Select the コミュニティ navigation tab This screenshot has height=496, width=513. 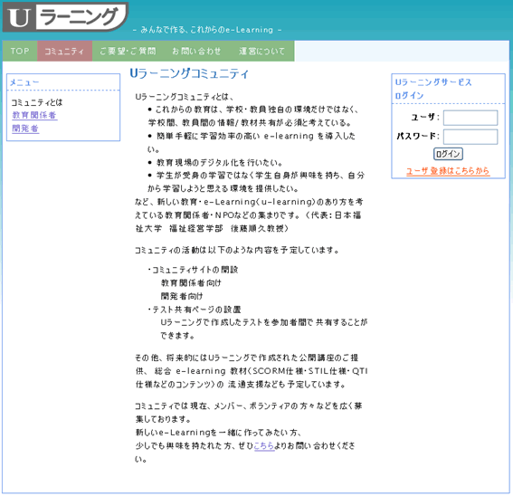pyautogui.click(x=64, y=51)
